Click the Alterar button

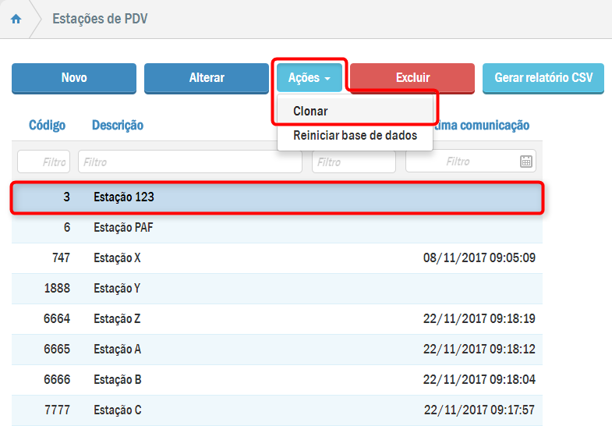coord(207,78)
